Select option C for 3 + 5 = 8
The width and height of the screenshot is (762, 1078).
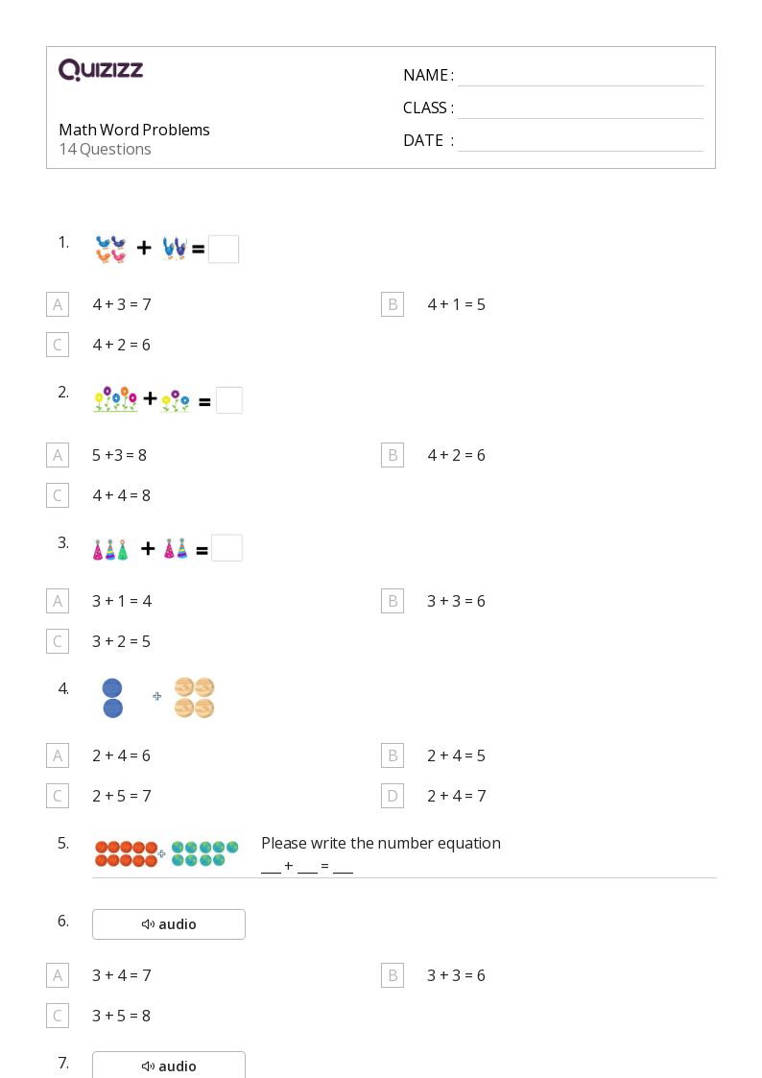point(58,1016)
